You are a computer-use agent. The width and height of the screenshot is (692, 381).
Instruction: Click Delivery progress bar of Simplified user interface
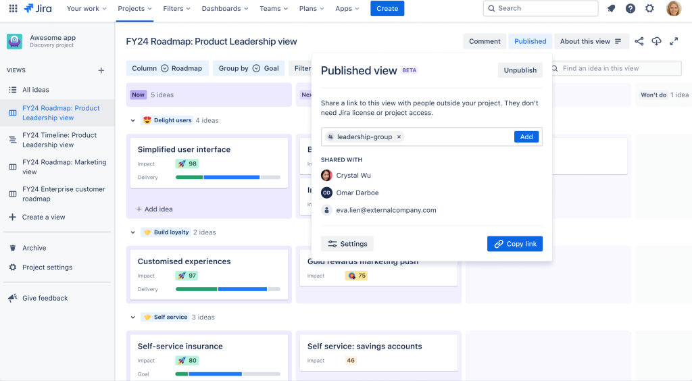(x=228, y=177)
